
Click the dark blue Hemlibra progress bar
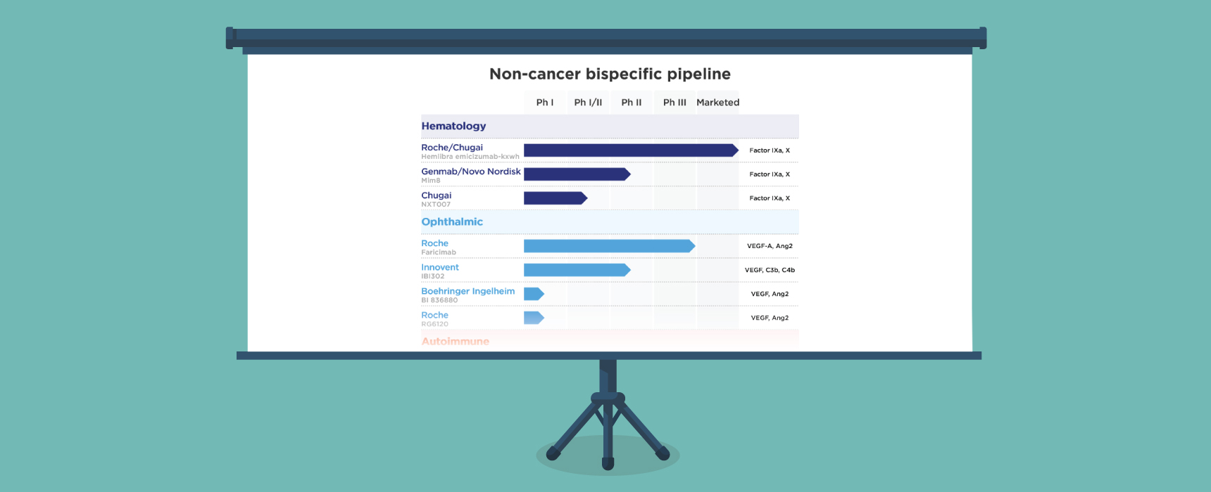pyautogui.click(x=630, y=150)
